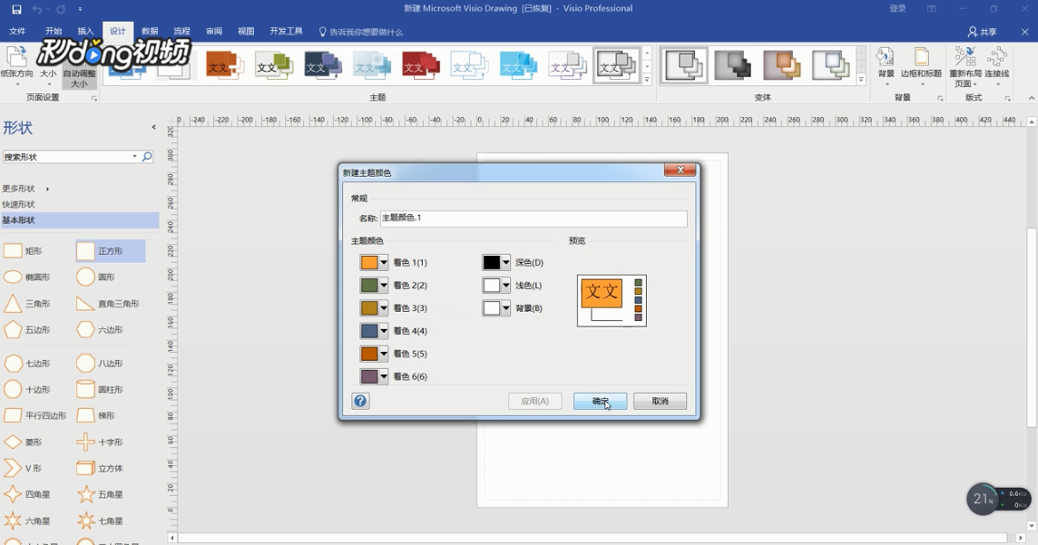Image resolution: width=1038 pixels, height=545 pixels.
Task: Select the Can (圆柱形) shape
Action: point(100,390)
